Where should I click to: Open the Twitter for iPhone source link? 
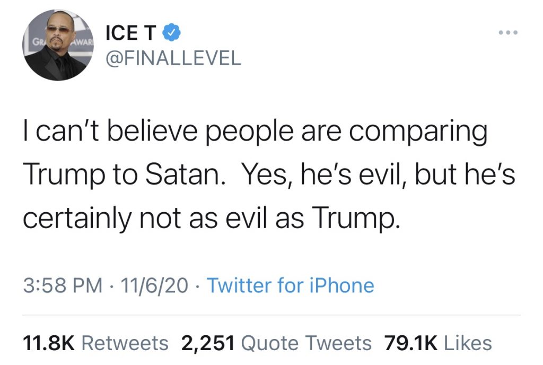click(291, 286)
